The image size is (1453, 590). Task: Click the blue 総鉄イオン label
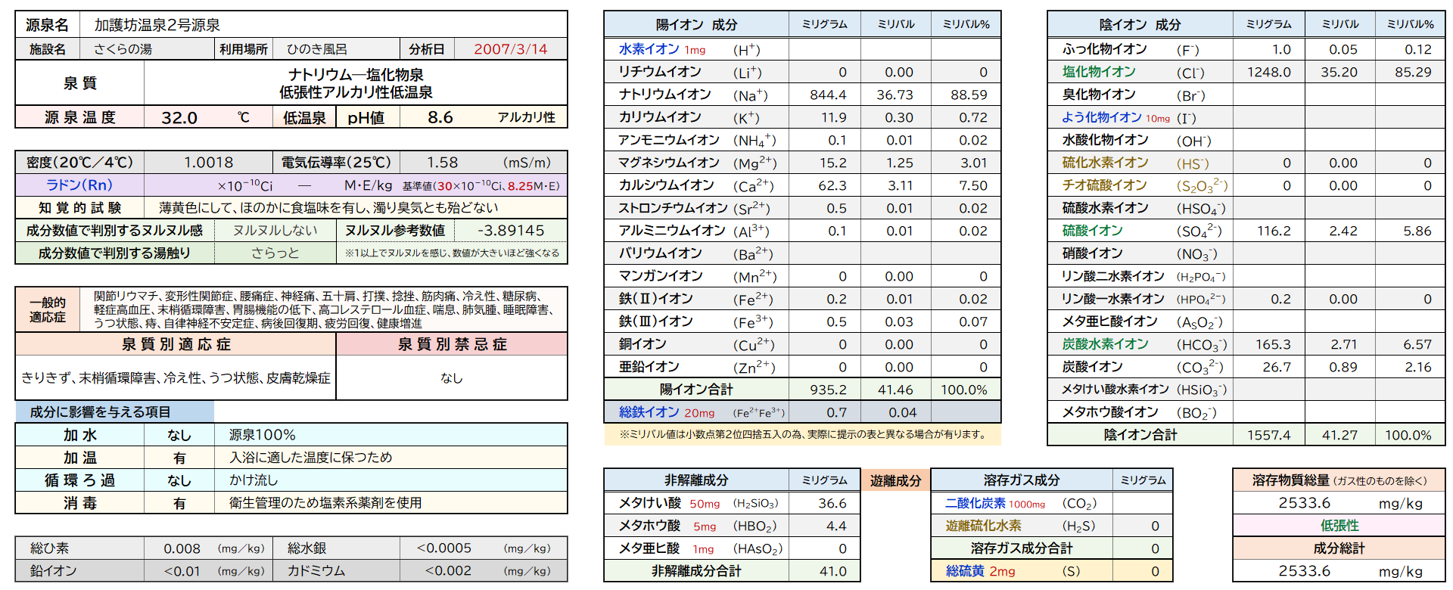649,412
